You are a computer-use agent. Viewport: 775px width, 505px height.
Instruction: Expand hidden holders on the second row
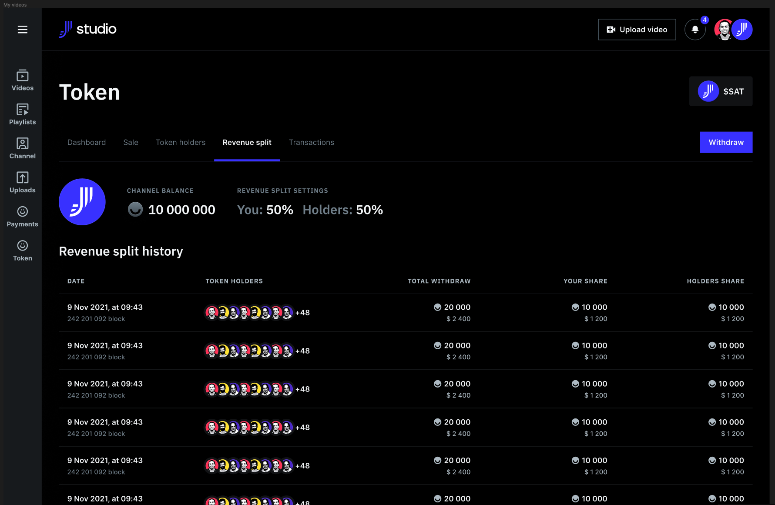tap(302, 351)
